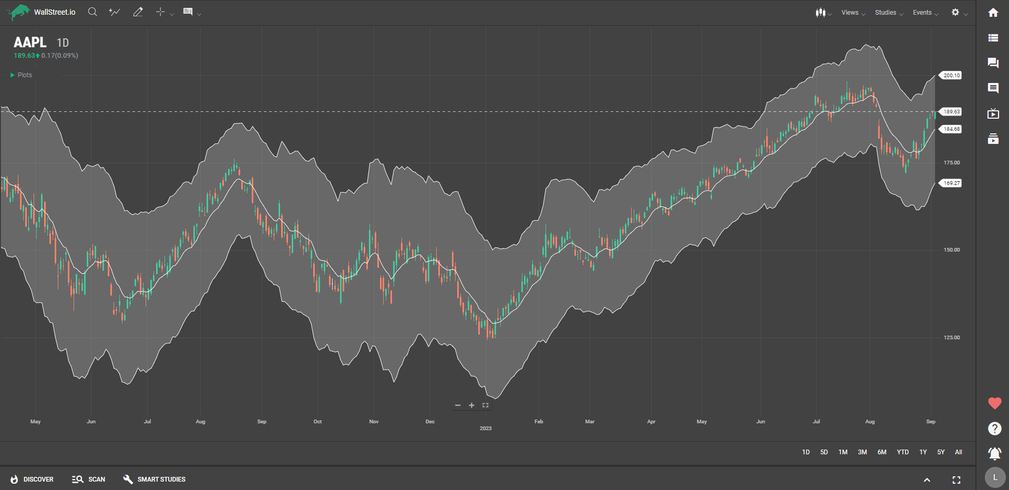Screen dimensions: 1009x490
Task: Open the Events menu
Action: pos(925,13)
